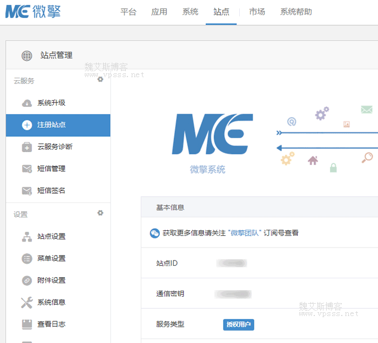Open the 云服务诊断 sidebar item
378x343 pixels.
tap(58, 147)
